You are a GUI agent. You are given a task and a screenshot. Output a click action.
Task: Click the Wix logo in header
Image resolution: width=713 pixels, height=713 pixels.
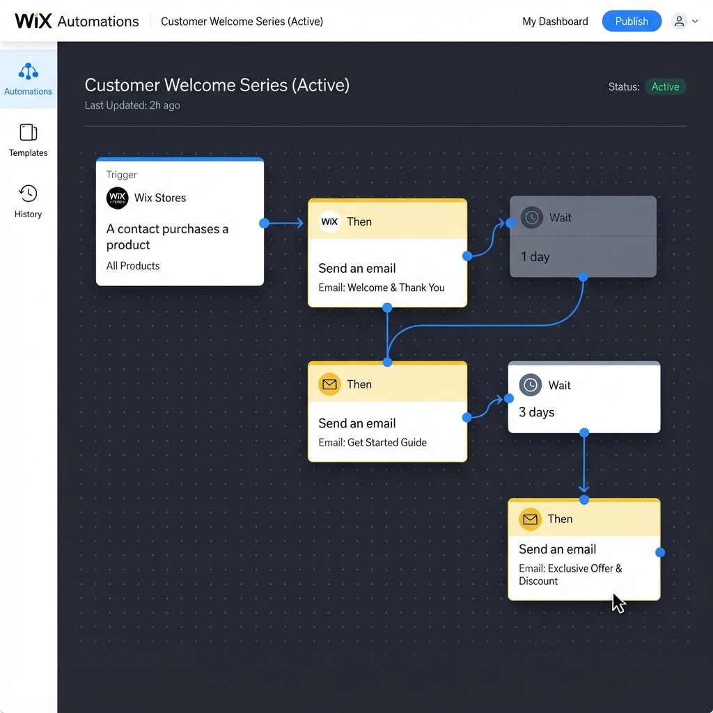[33, 21]
